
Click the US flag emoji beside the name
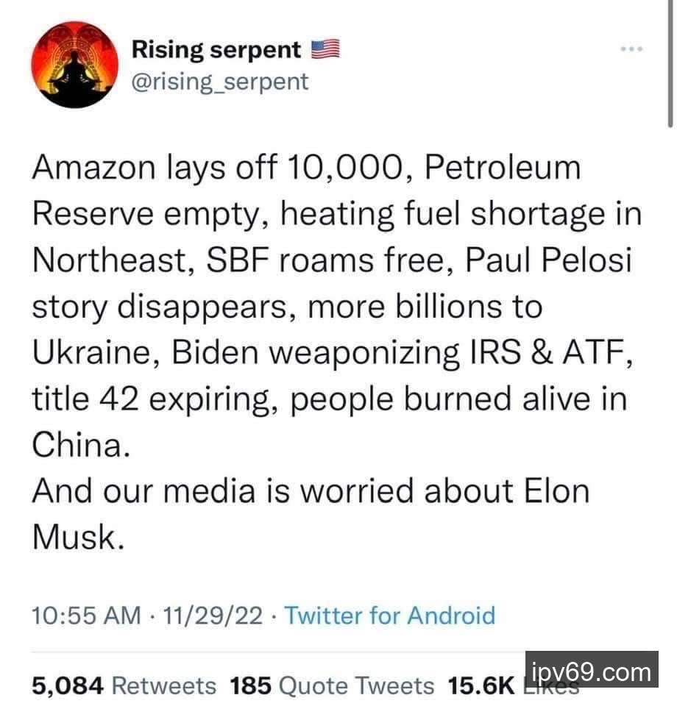(324, 49)
